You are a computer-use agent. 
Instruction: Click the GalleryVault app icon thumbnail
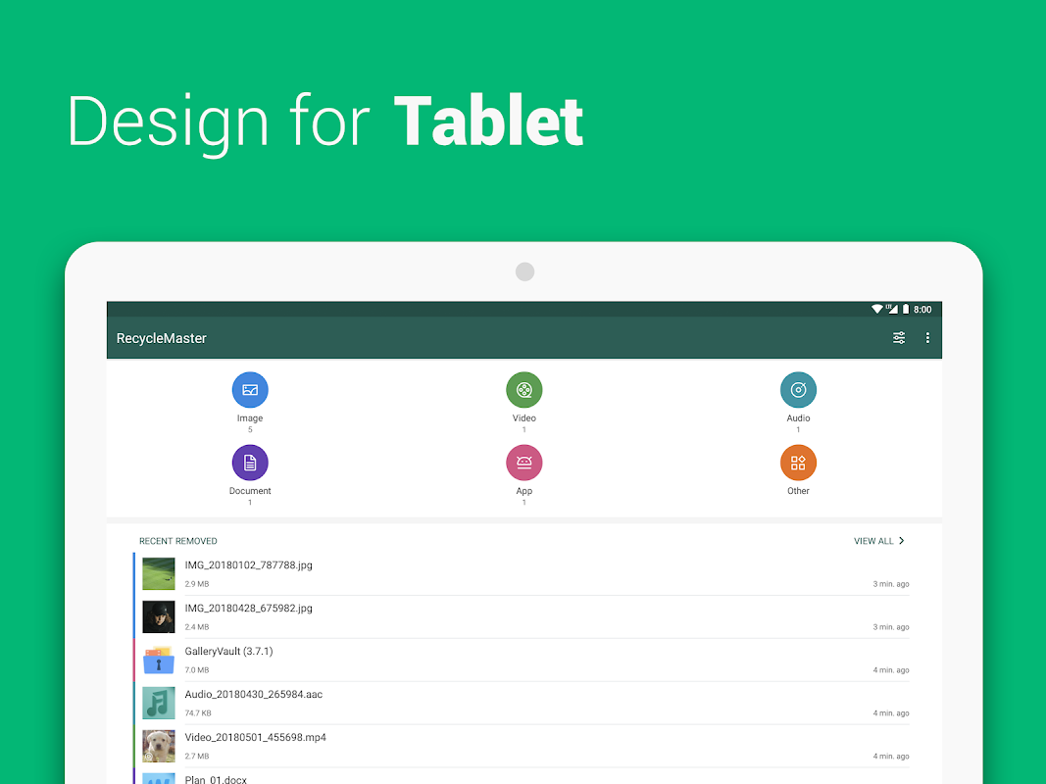click(159, 660)
